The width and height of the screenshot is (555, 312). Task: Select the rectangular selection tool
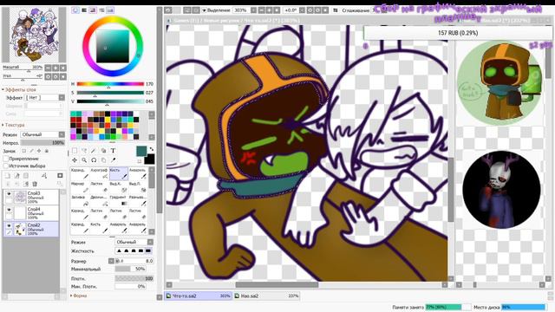[x=75, y=150]
